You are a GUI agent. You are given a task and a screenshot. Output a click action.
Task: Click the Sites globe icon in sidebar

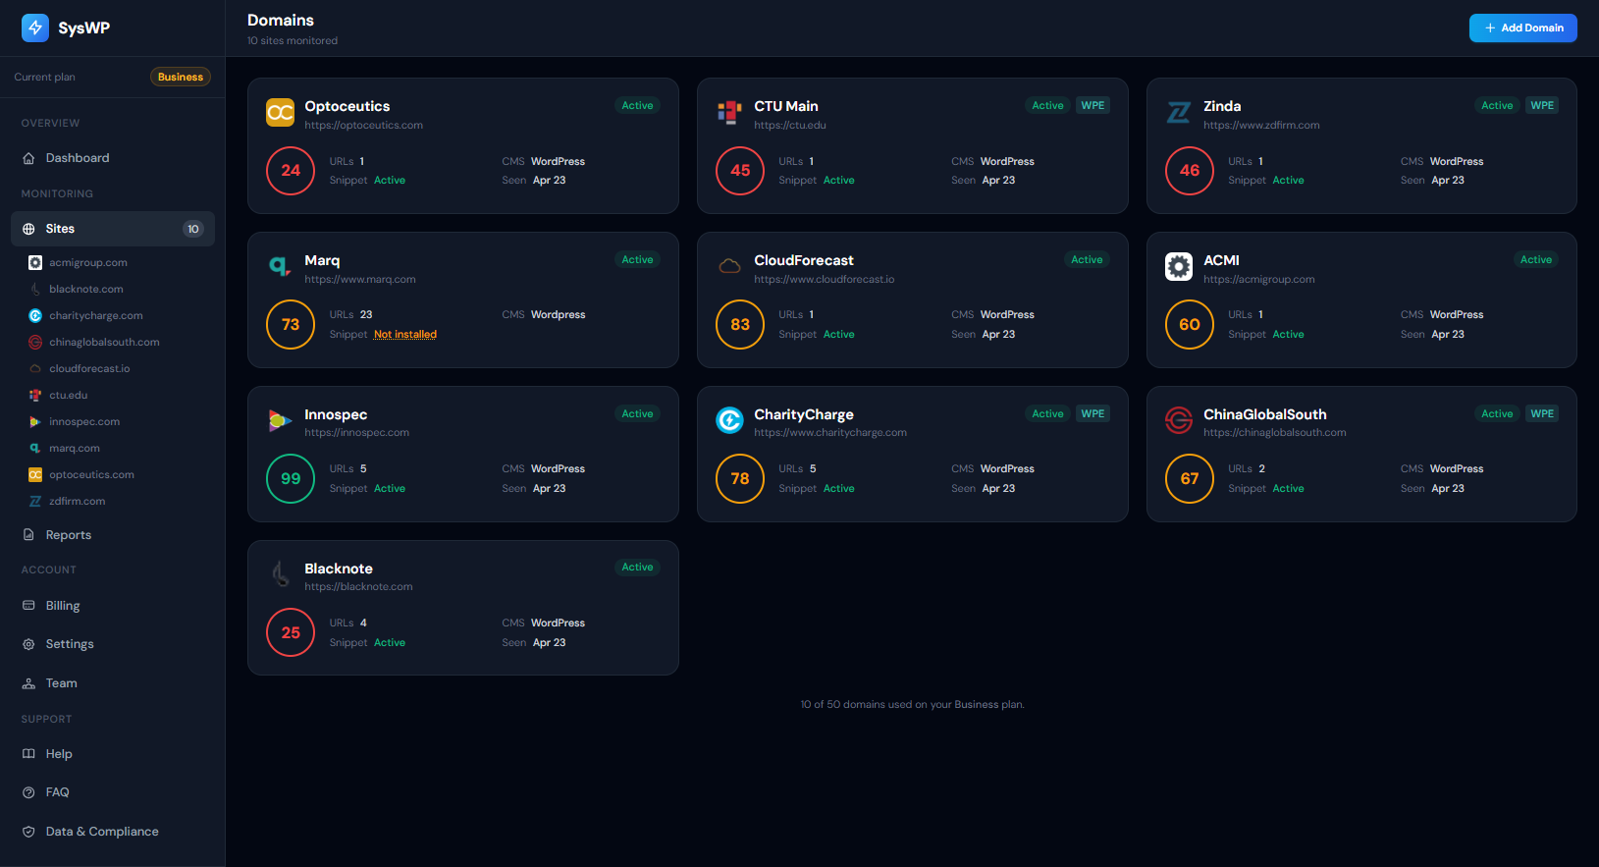[28, 229]
